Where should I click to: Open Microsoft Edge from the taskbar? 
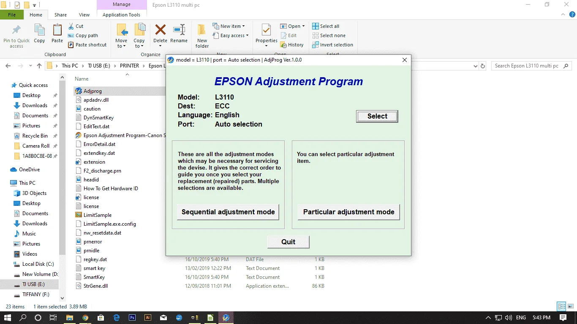click(x=117, y=318)
